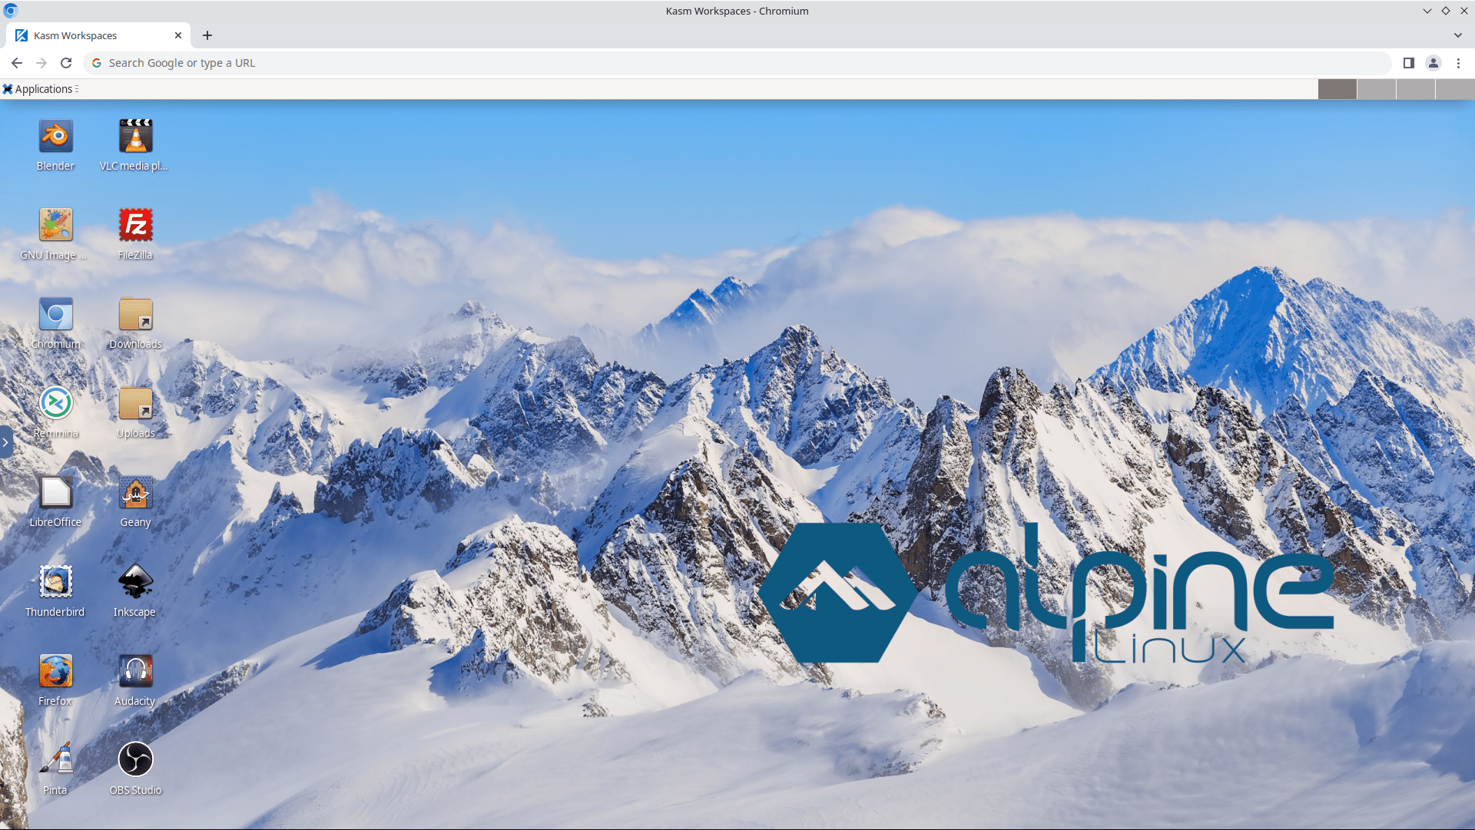1475x830 pixels.
Task: Switch to the third workspace in pager
Action: click(x=1416, y=89)
